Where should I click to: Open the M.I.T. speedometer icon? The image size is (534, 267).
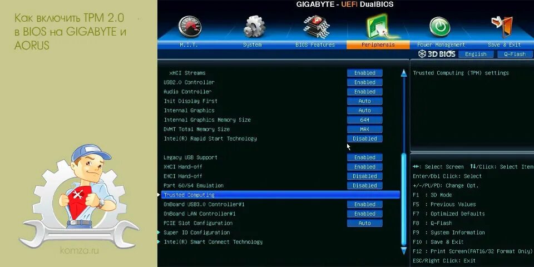click(190, 27)
